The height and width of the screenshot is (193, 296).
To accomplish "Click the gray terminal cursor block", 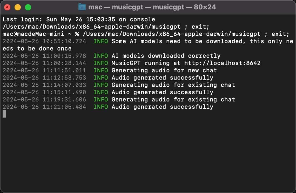I will [4, 114].
